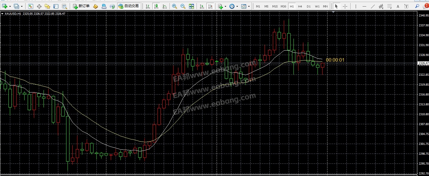Zoom in on the chart
Viewport: 429px width, 176px height.
pos(174,6)
